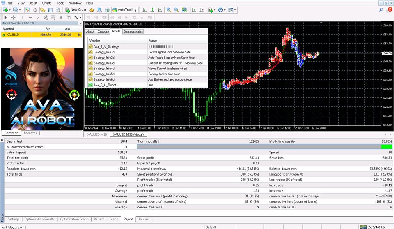394x229 pixels.
Task: Zoom out on the chart
Action: 176,10
